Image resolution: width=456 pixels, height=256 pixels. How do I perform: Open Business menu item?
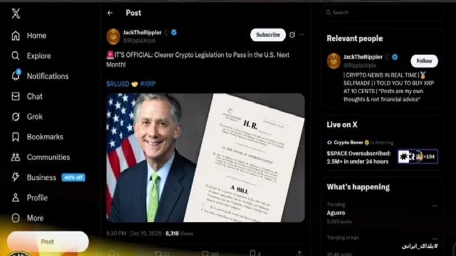41,177
